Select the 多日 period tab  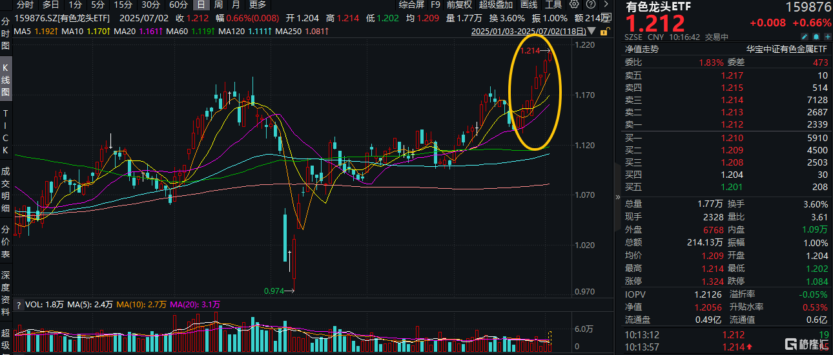point(51,5)
